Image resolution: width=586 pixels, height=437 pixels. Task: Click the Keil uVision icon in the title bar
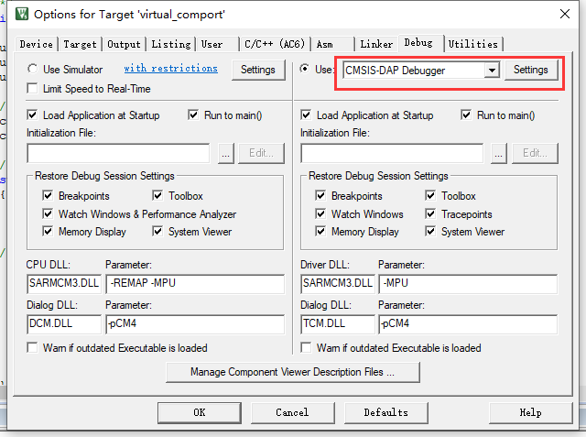[22, 15]
